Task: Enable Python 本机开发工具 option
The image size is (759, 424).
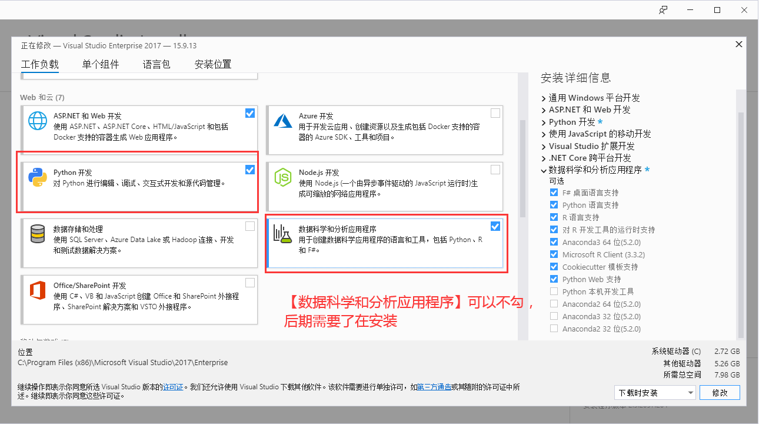Action: coord(554,291)
